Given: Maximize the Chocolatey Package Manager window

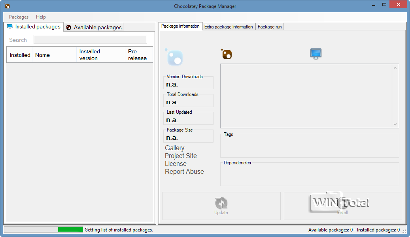Looking at the screenshot, I should pyautogui.click(x=384, y=5).
